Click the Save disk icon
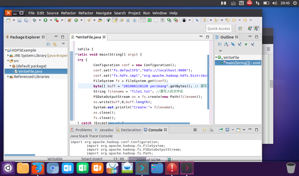 19,20
